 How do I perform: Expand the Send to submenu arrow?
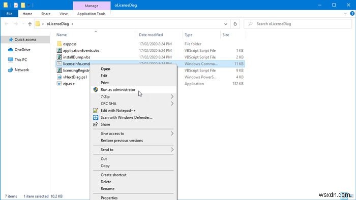pos(172,149)
